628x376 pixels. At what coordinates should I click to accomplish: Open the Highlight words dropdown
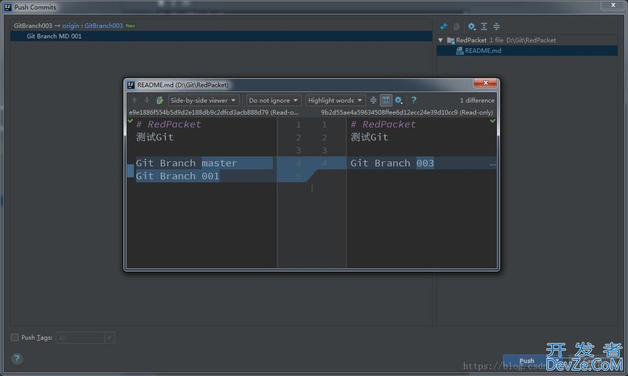click(335, 100)
